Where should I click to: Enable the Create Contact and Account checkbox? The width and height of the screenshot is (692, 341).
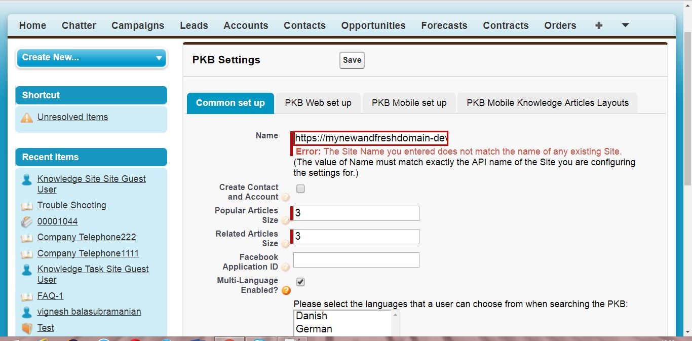pos(300,189)
